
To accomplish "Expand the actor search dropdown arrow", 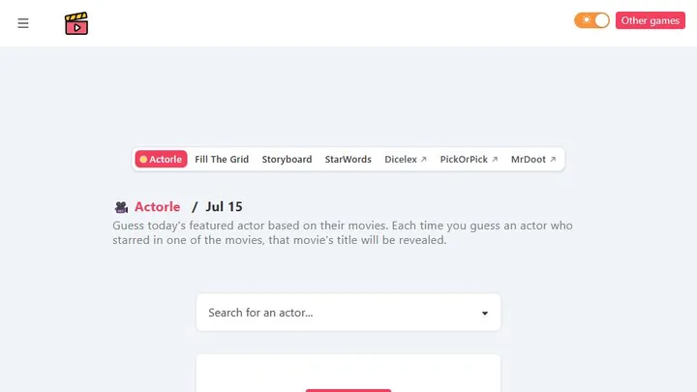I will pos(485,314).
